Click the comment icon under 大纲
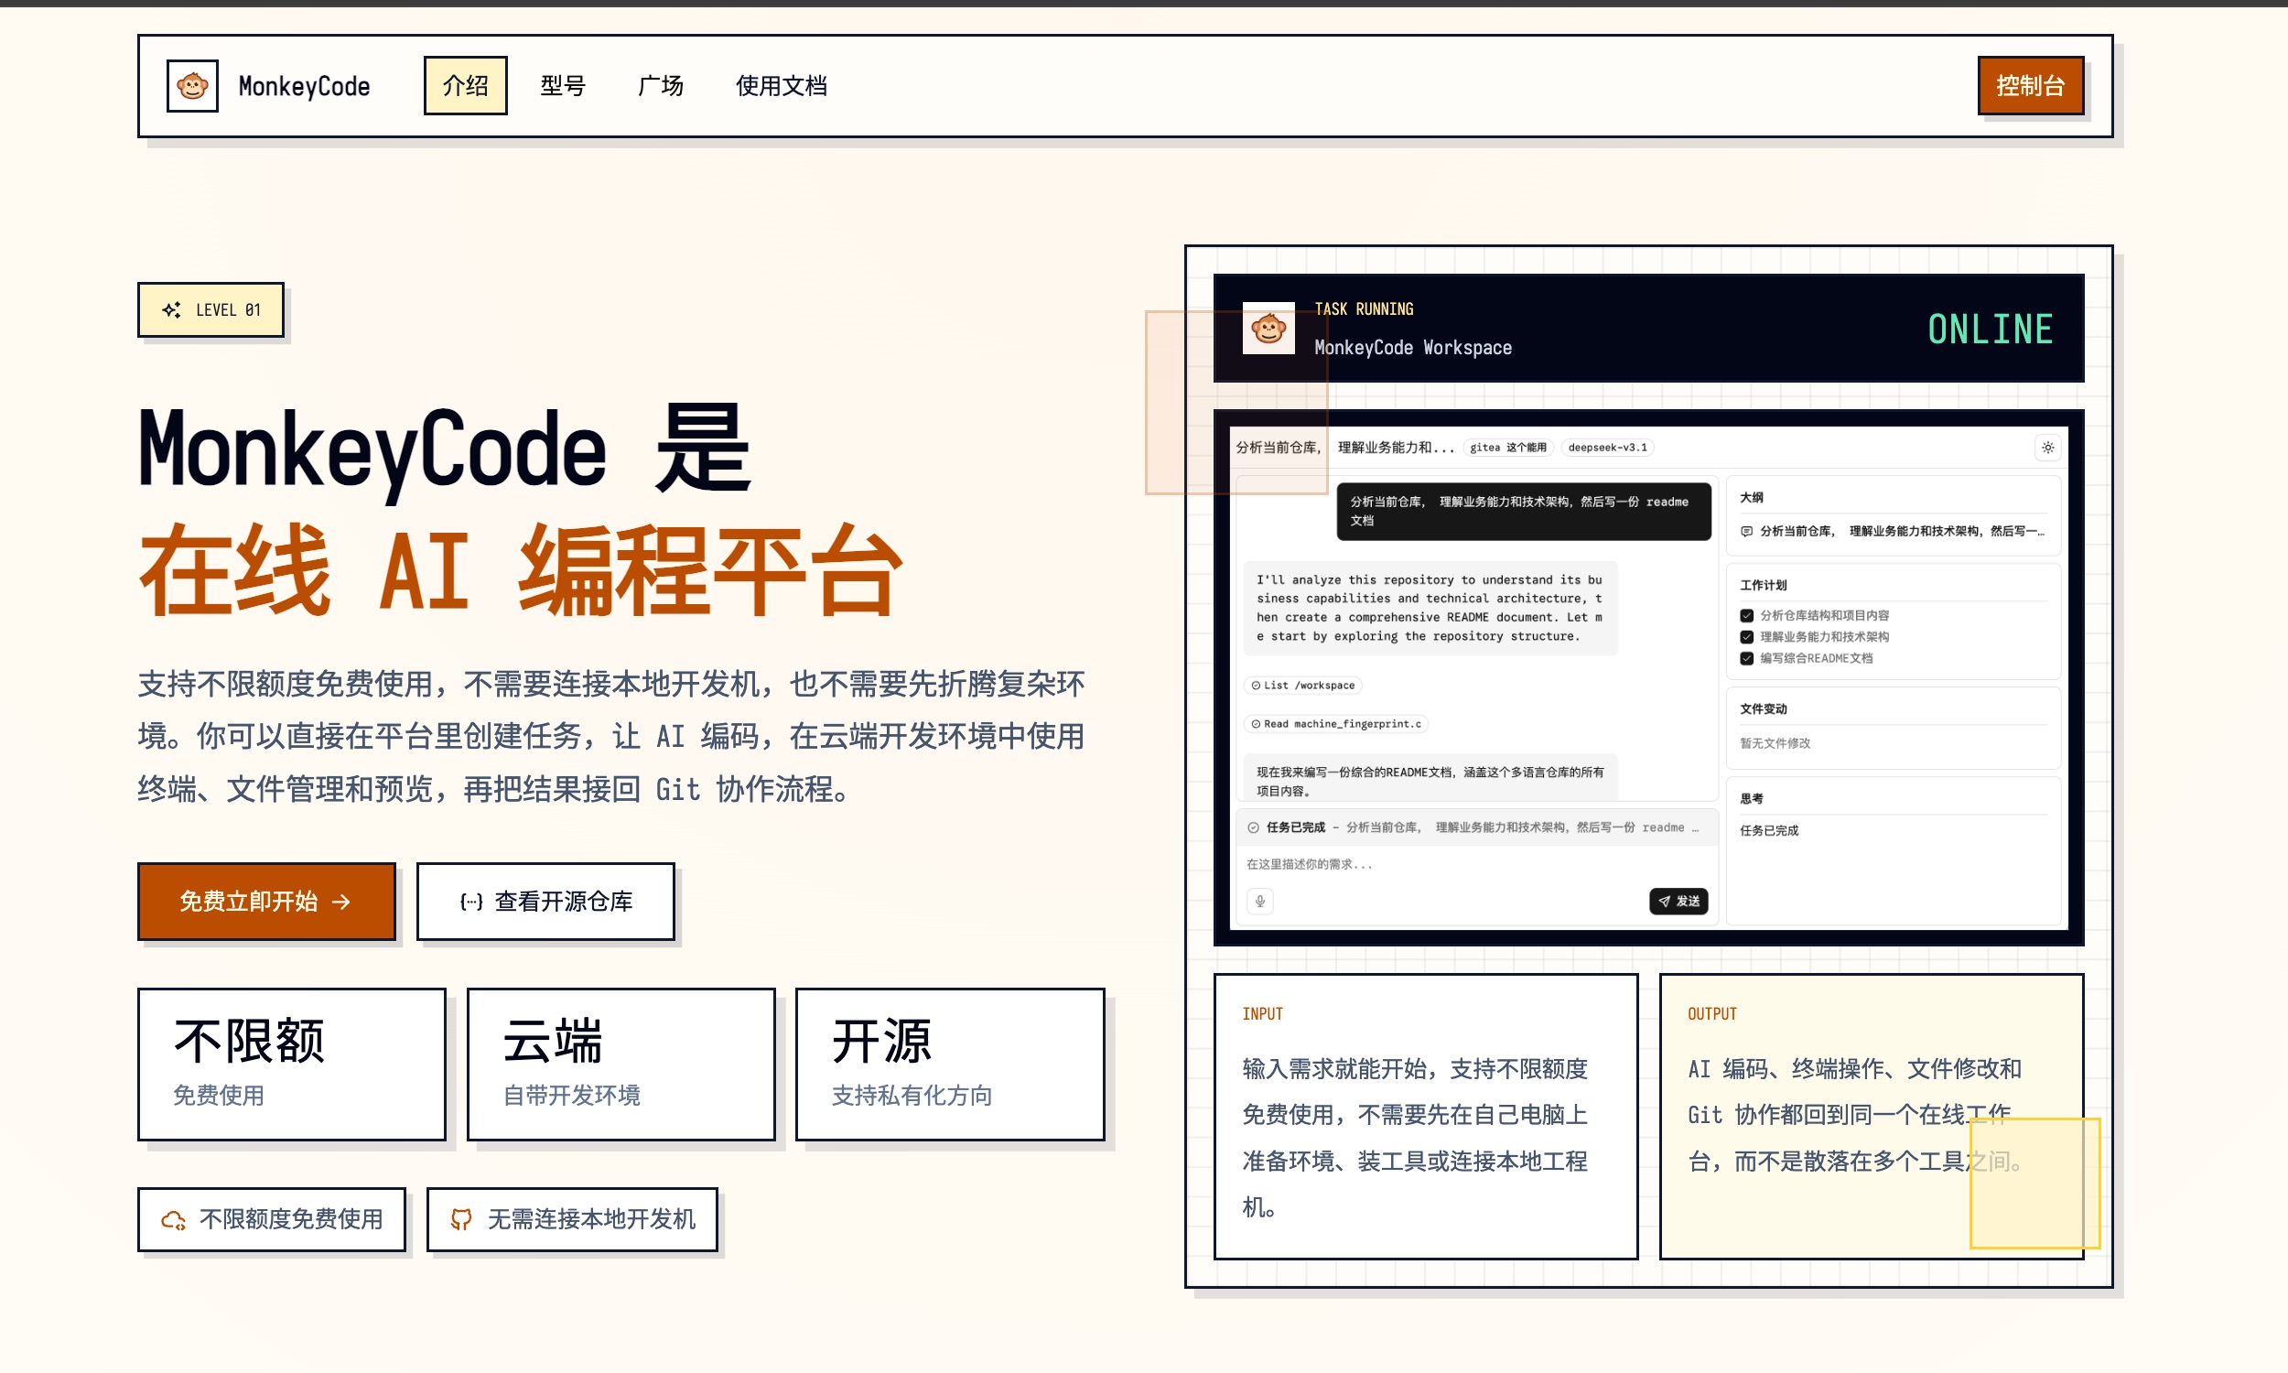Viewport: 2288px width, 1373px height. (x=1746, y=532)
